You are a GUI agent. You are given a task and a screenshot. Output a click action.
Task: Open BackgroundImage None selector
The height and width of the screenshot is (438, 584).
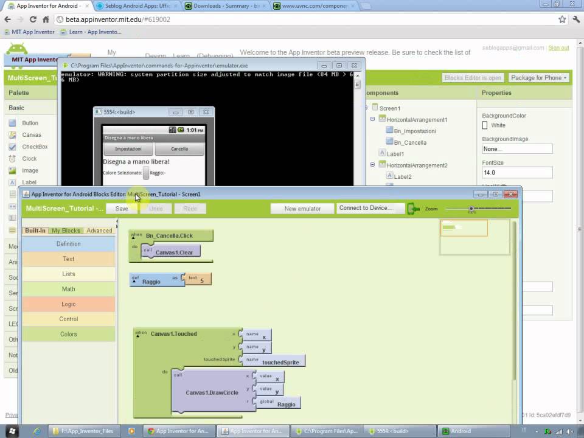point(517,149)
